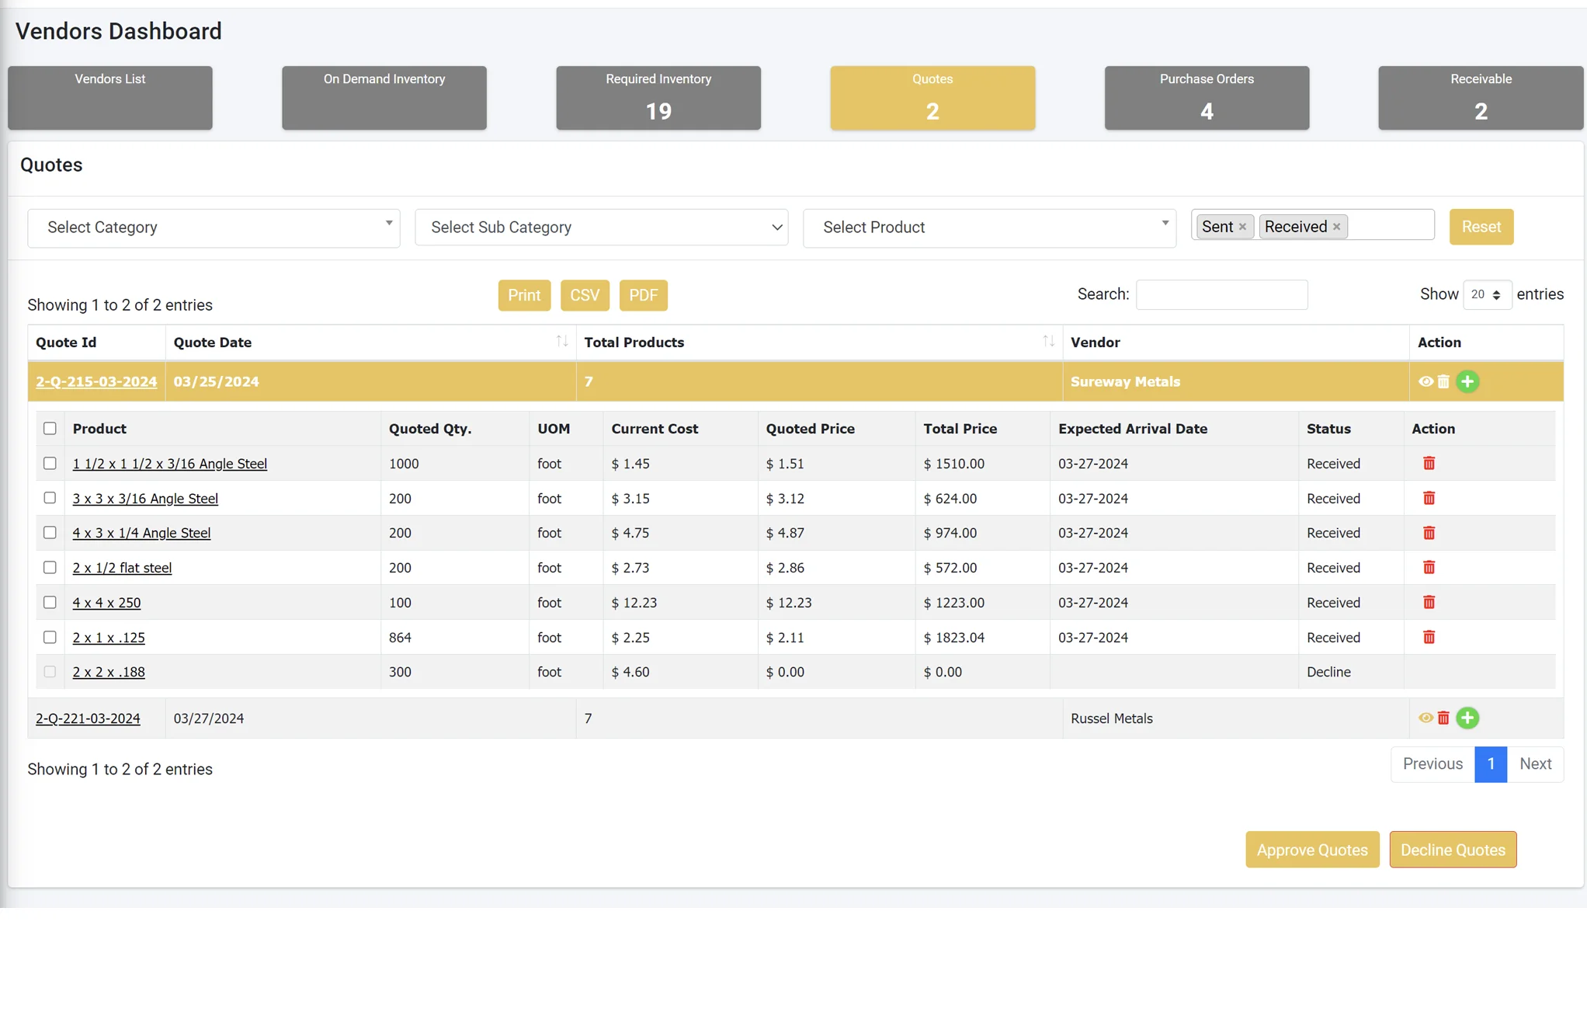Screen dimensions: 1587x1033
Task: Open quote 2-Q-221-03-2024 link
Action: coord(88,718)
